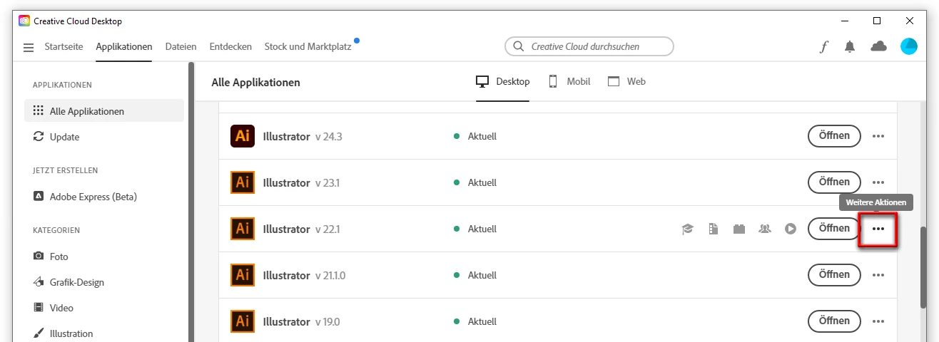Open the notifications bell

coord(849,46)
